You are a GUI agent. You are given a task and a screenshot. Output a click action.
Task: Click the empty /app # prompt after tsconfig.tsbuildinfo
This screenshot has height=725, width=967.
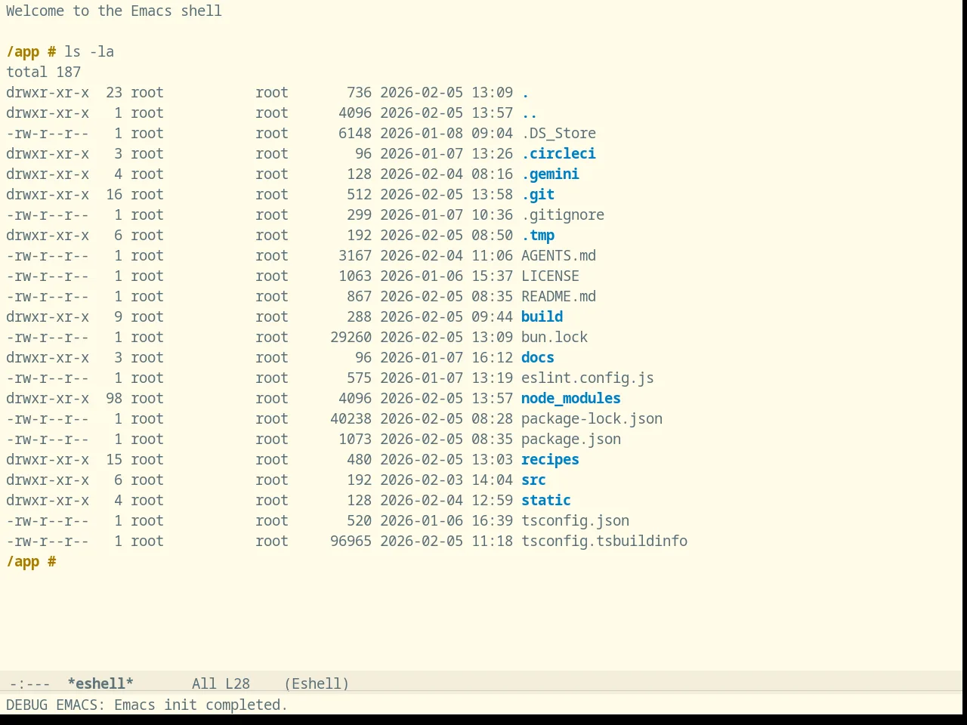click(31, 561)
